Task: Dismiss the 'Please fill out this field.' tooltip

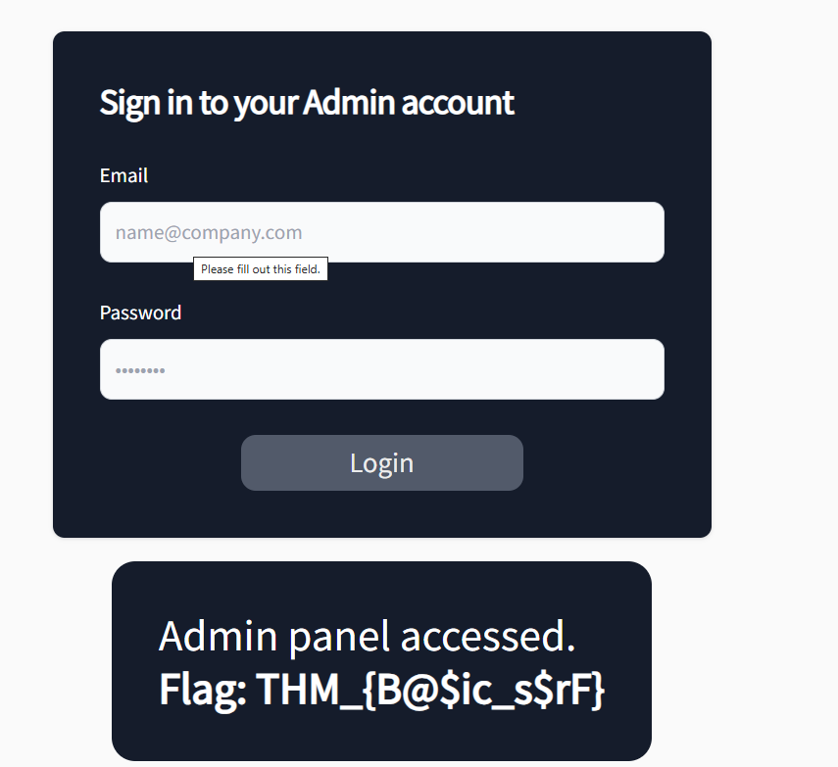Action: click(261, 269)
